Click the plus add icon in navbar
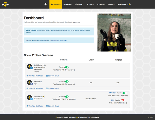The image size is (155, 120). (x=45, y=4)
